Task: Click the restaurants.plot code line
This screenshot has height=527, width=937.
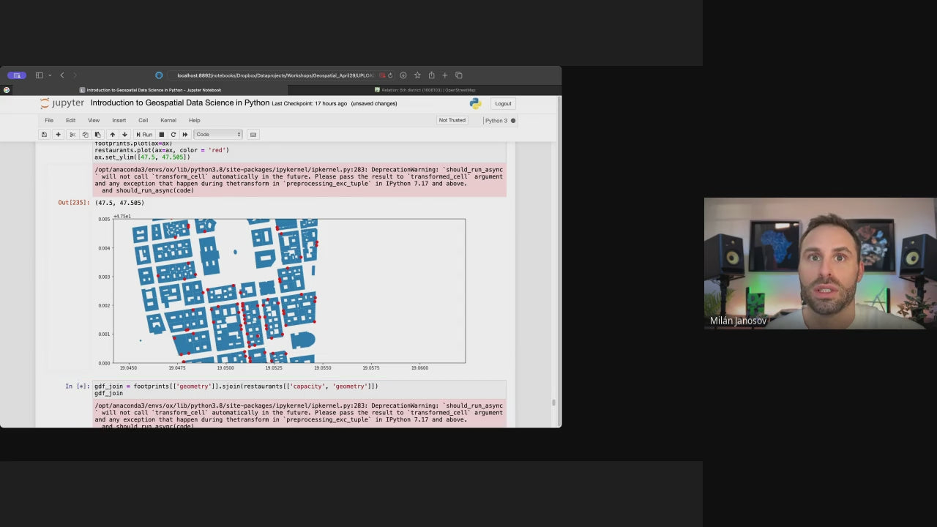Action: (162, 150)
